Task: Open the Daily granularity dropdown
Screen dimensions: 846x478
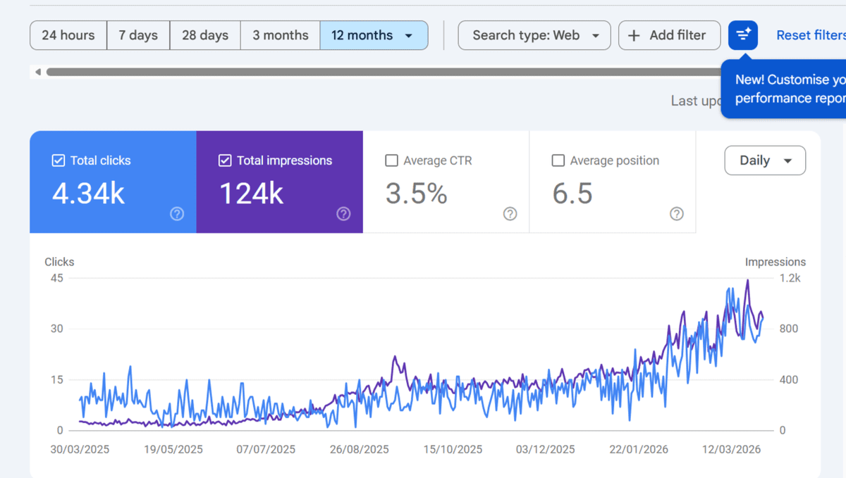Action: [765, 161]
